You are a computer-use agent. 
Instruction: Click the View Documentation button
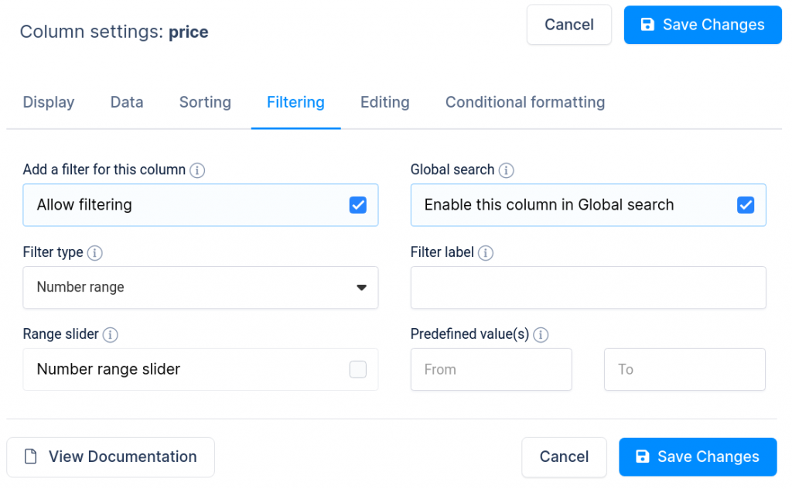click(110, 457)
